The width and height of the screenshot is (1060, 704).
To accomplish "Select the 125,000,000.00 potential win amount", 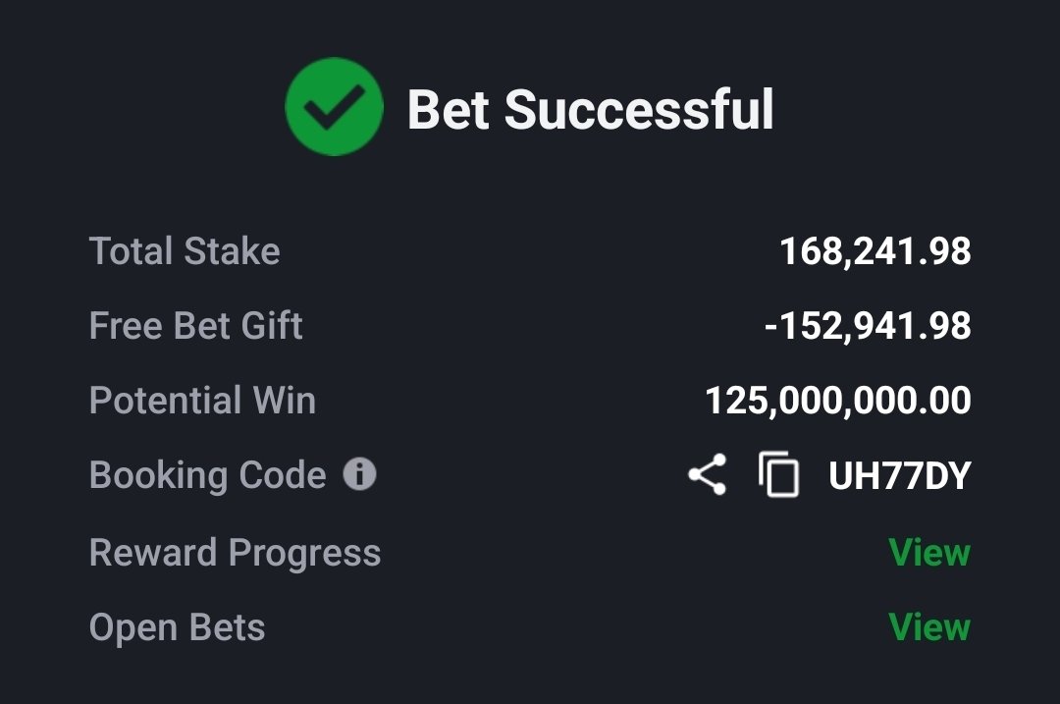I will [838, 401].
